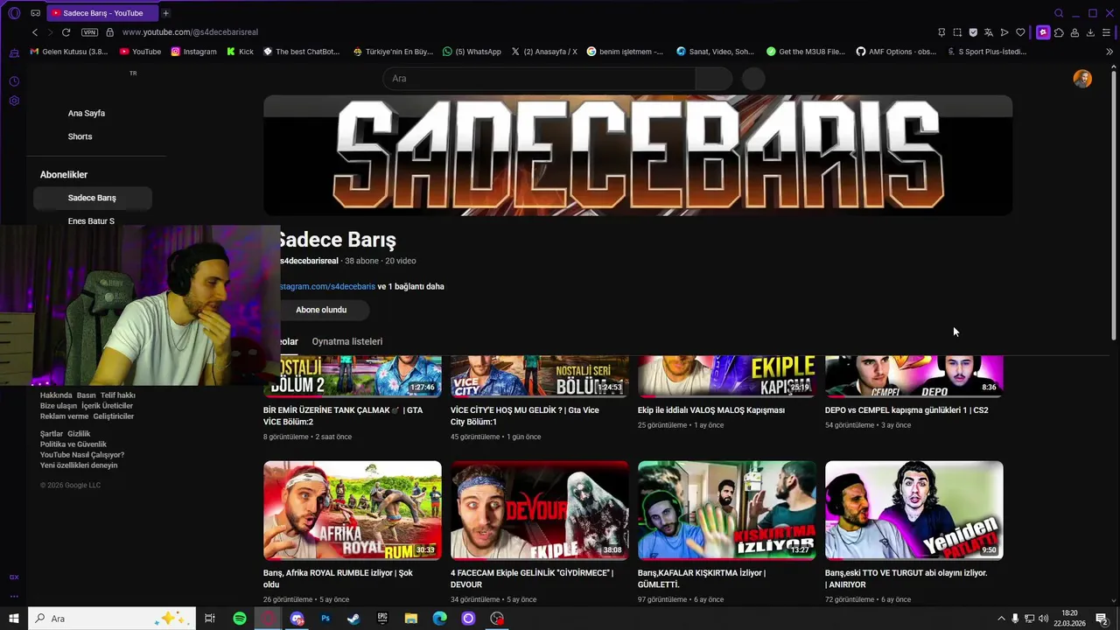Show more bookmarks with the chevron
1120x630 pixels.
pos(1109,52)
